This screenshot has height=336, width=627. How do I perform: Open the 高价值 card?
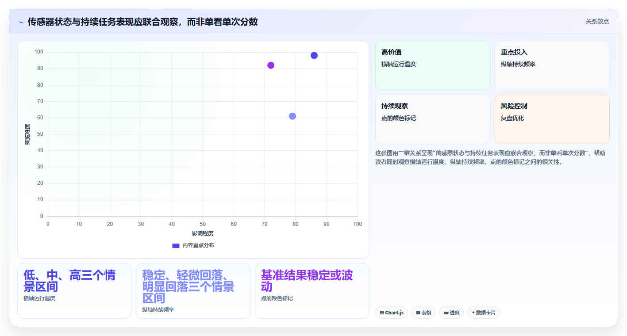(433, 65)
